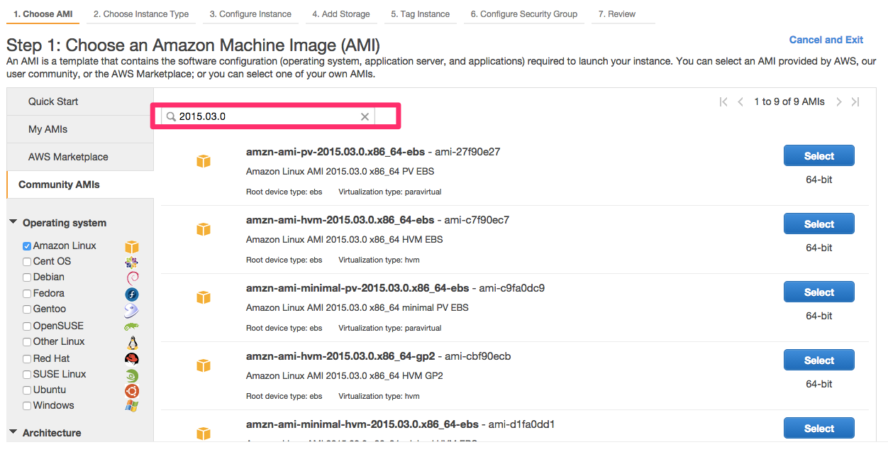
Task: Click the OpenSUSE gecko icon
Action: coord(131,326)
